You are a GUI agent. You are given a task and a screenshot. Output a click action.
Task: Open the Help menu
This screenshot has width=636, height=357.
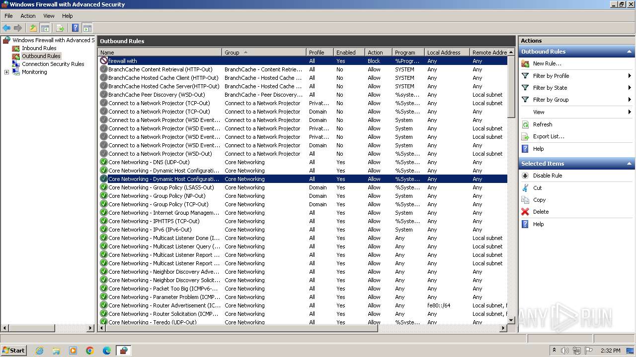pos(67,16)
